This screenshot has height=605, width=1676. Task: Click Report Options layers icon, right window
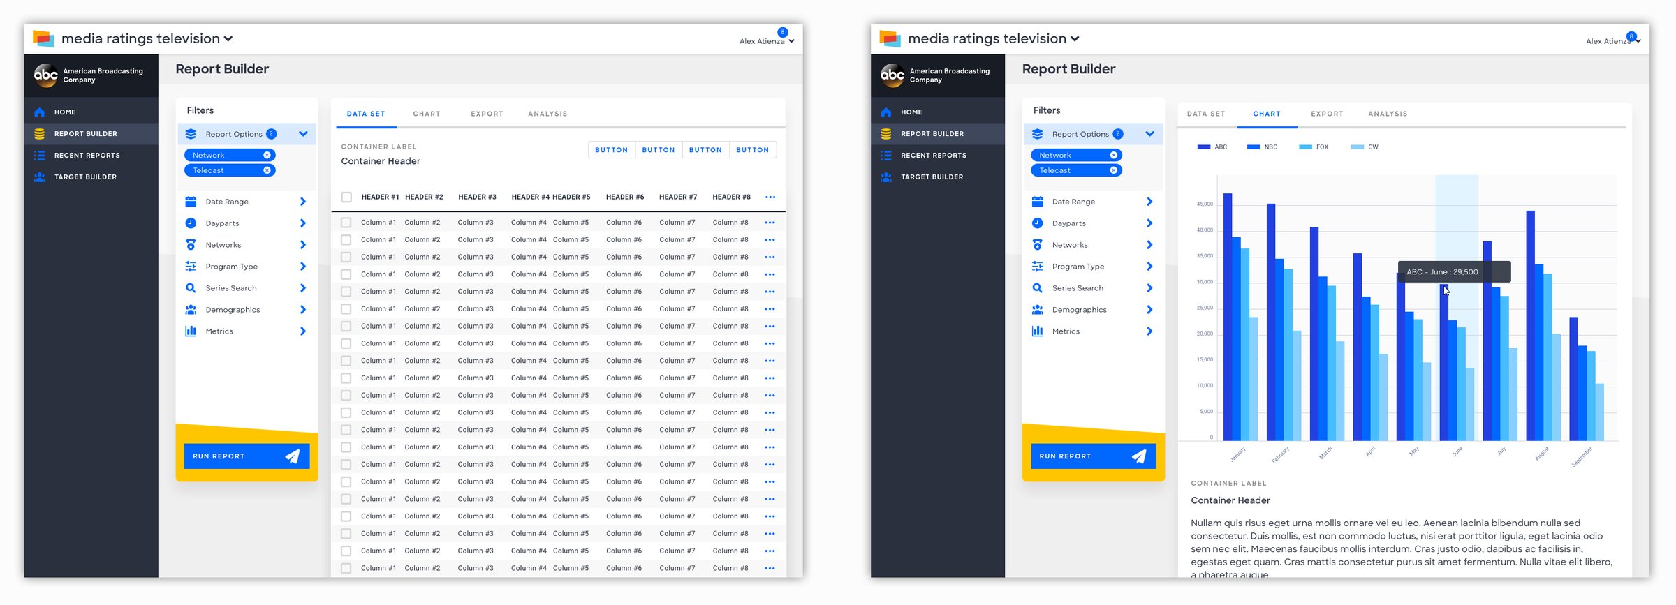click(x=1038, y=134)
